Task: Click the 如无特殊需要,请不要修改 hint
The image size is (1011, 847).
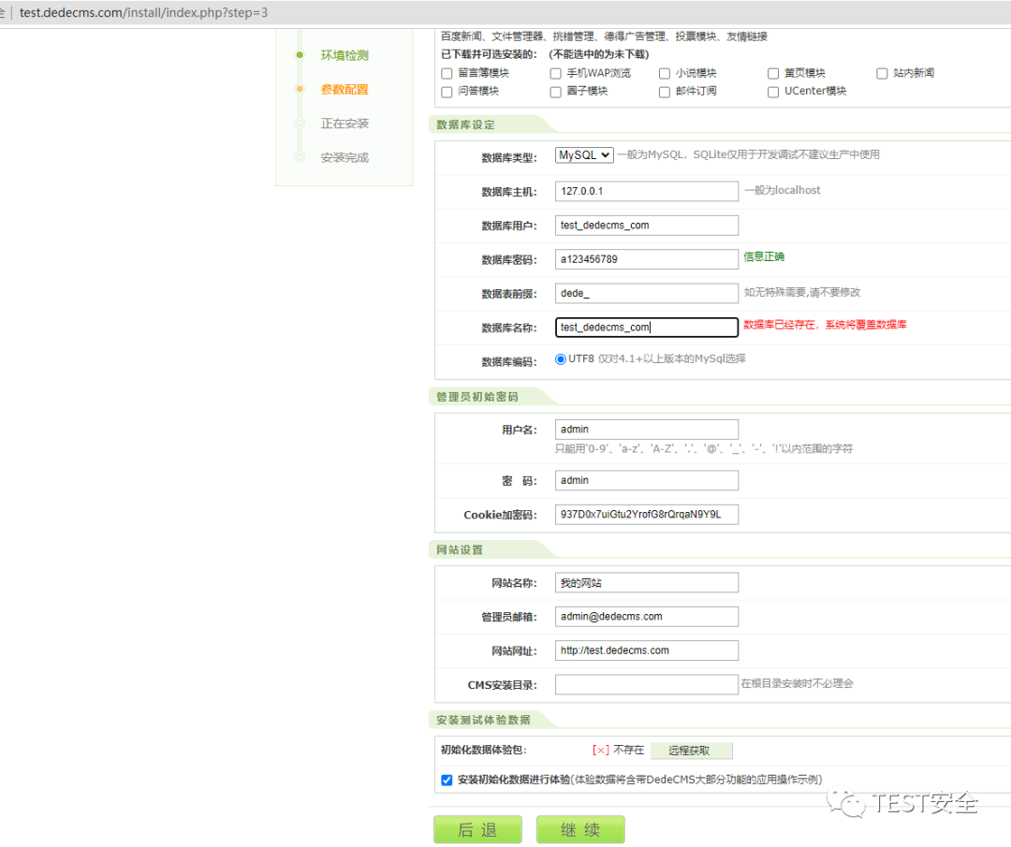Action: 802,293
